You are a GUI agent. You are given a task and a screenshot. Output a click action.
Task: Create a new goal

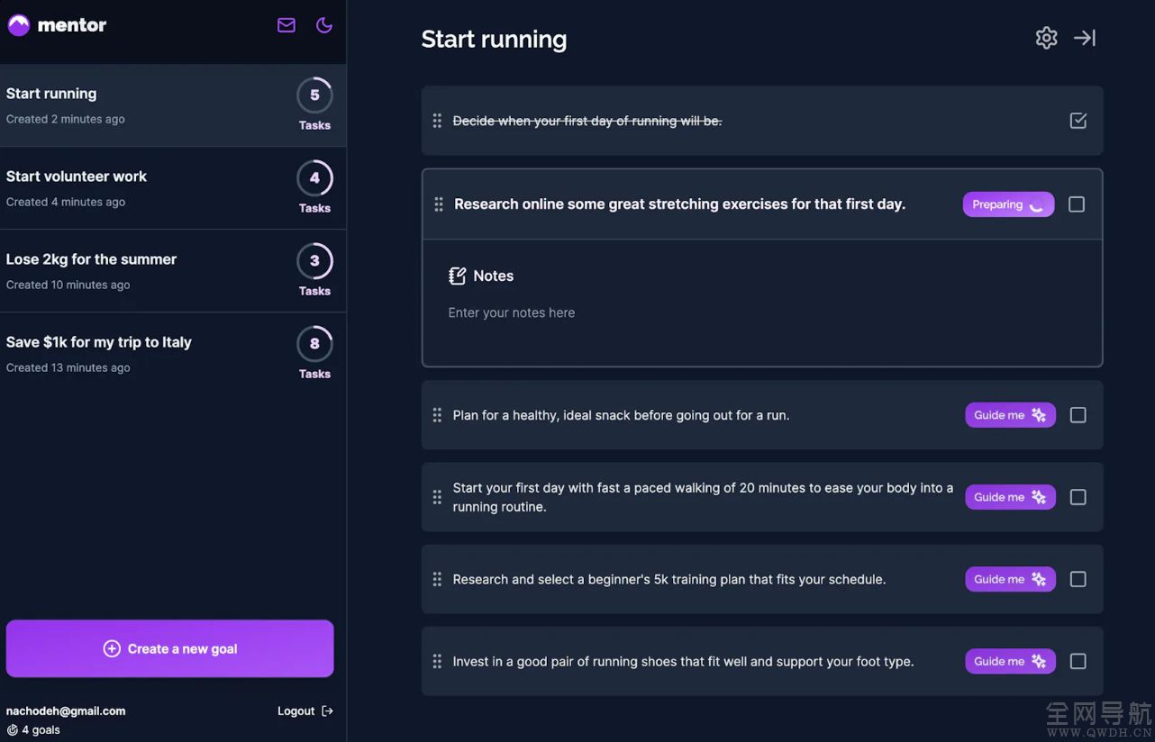170,648
